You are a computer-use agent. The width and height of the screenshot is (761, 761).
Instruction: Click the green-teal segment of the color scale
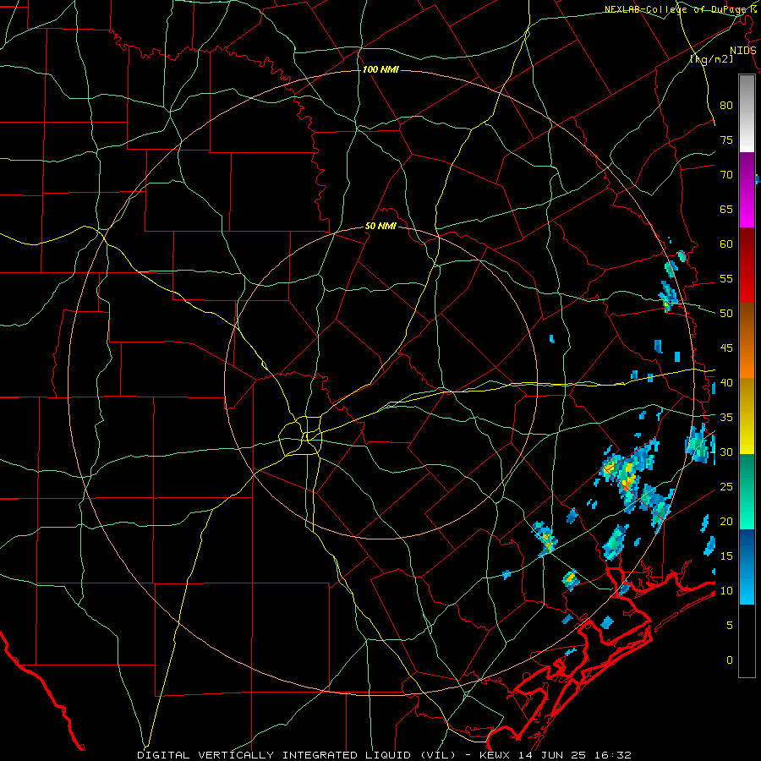pyautogui.click(x=747, y=491)
